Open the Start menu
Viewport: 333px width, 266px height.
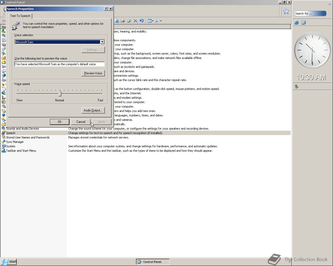pyautogui.click(x=9, y=262)
